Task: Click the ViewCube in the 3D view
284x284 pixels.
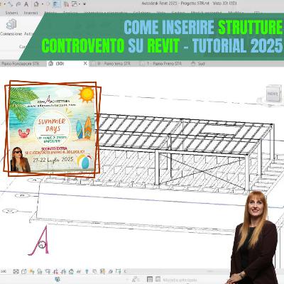Action: point(273,94)
